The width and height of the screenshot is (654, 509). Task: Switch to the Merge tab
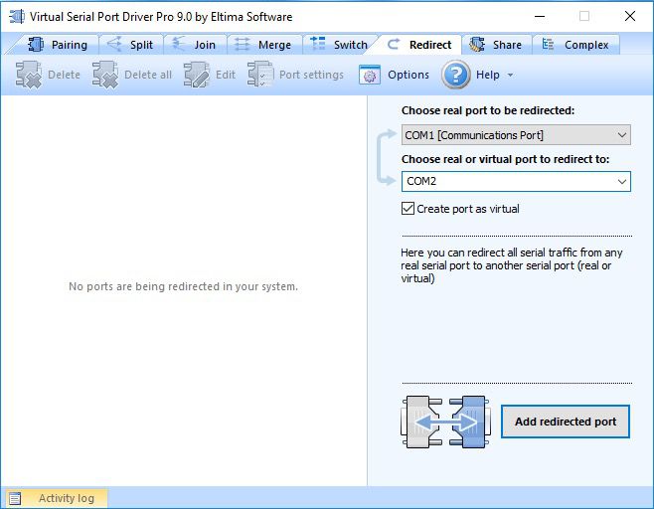pyautogui.click(x=264, y=45)
